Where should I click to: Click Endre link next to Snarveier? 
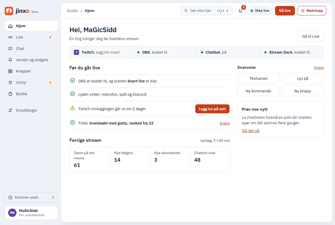coord(319,67)
